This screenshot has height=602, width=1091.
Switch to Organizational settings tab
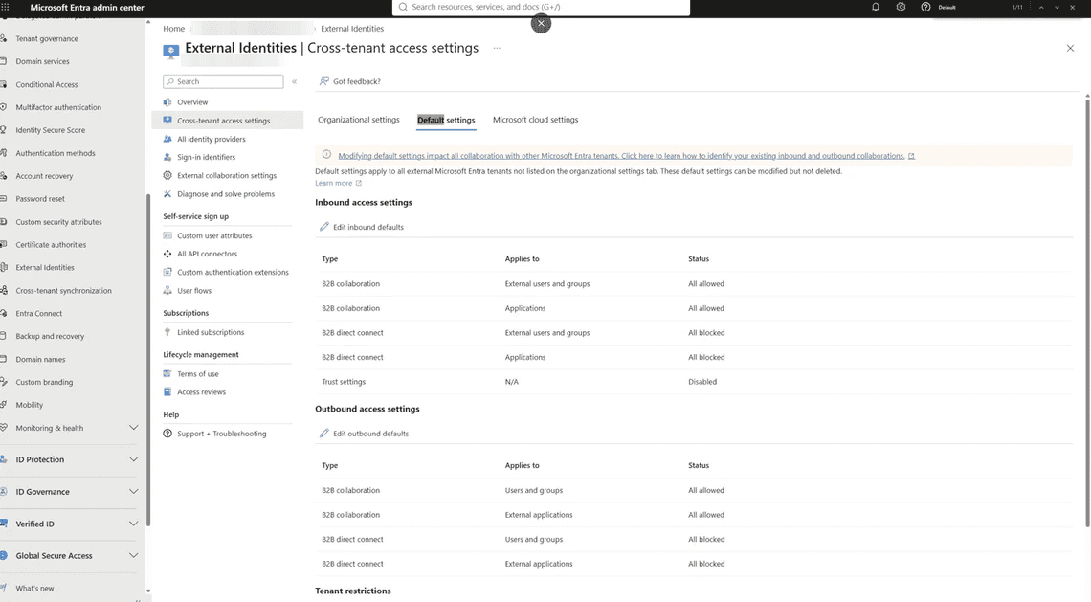click(x=358, y=120)
